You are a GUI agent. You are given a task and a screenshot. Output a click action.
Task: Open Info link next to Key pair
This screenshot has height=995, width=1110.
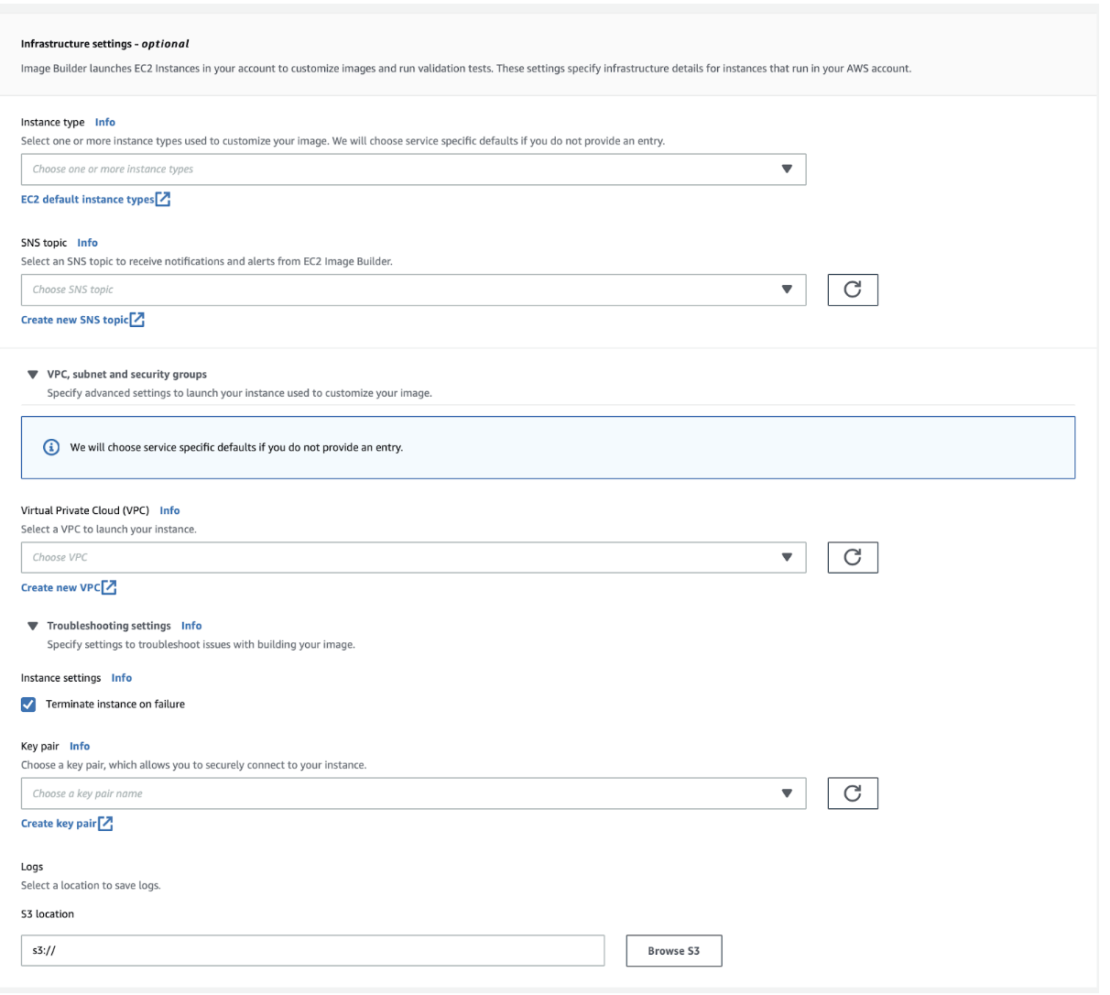pyautogui.click(x=80, y=746)
